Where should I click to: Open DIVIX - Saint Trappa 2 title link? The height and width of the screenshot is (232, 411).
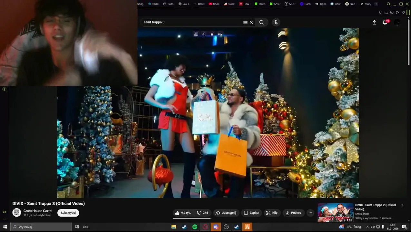[376, 207]
